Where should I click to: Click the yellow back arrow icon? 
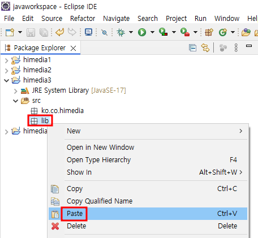(x=60, y=32)
